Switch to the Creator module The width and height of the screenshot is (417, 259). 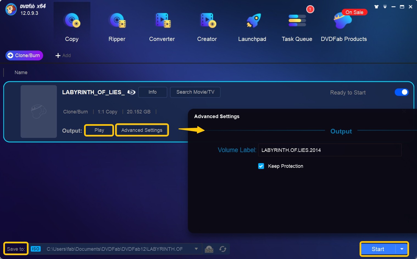tap(207, 27)
